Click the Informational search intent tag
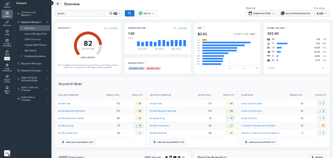This screenshot has height=158, width=333. (x=136, y=68)
